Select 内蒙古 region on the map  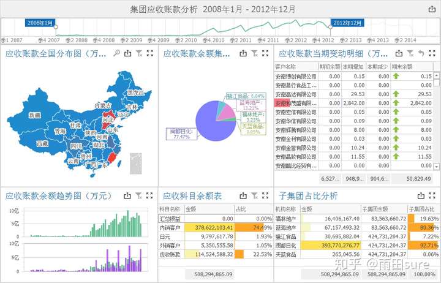pyautogui.click(x=102, y=105)
